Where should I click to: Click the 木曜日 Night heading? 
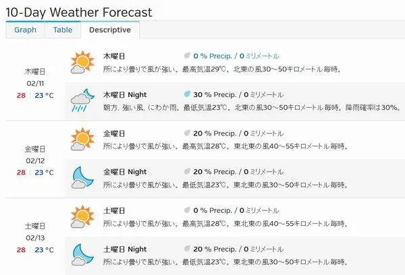125,94
